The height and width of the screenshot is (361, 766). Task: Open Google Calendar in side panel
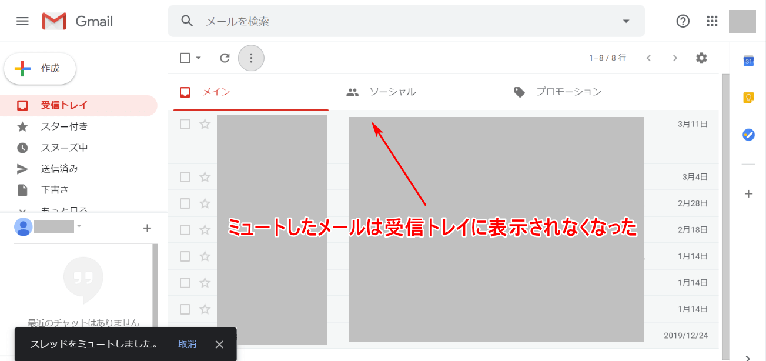tap(748, 61)
